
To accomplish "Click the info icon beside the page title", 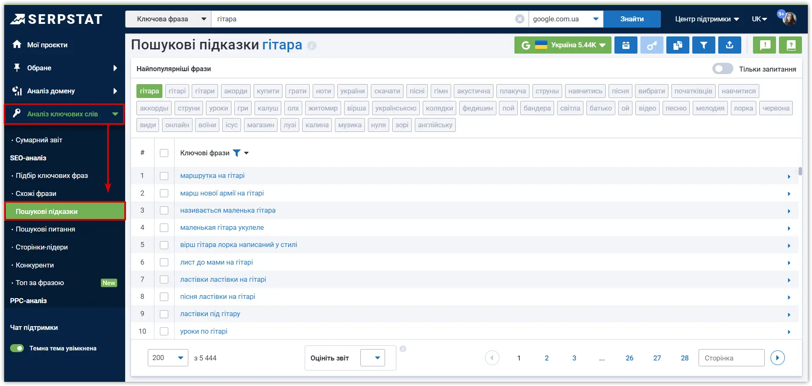I will tap(312, 46).
